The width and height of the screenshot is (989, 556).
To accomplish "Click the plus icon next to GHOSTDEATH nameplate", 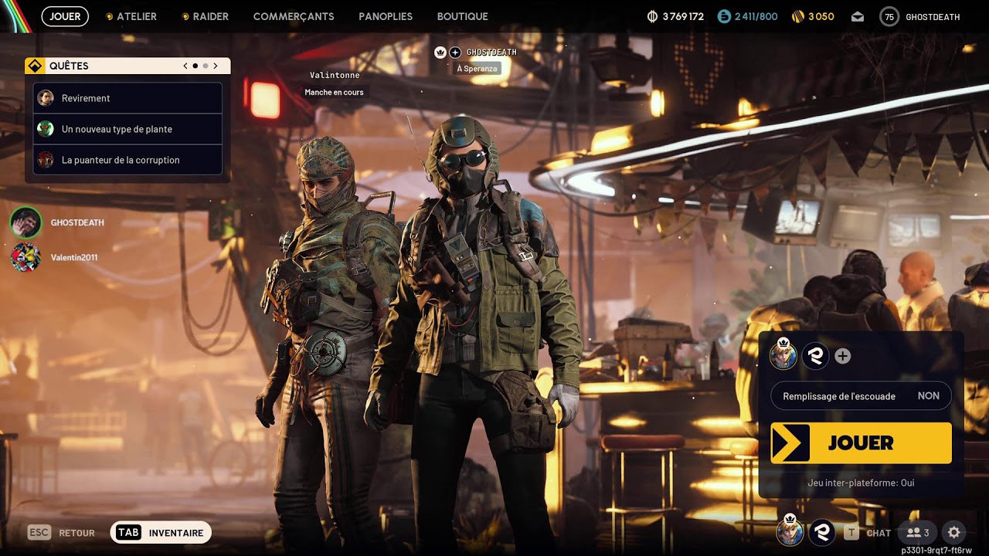I will click(x=455, y=53).
